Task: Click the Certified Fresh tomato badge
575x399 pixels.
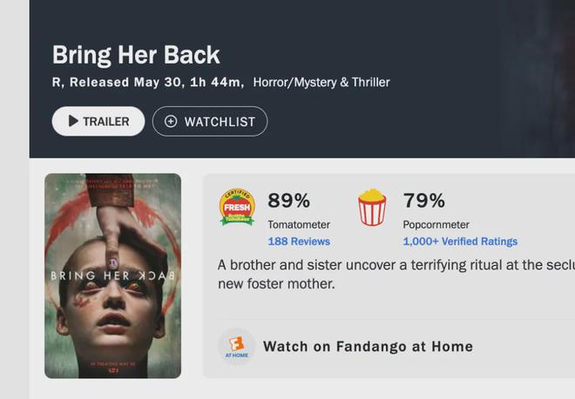Action: (237, 207)
